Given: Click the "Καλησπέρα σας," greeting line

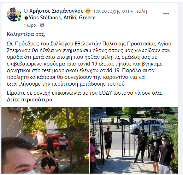Looking at the screenshot, I should coord(26,34).
